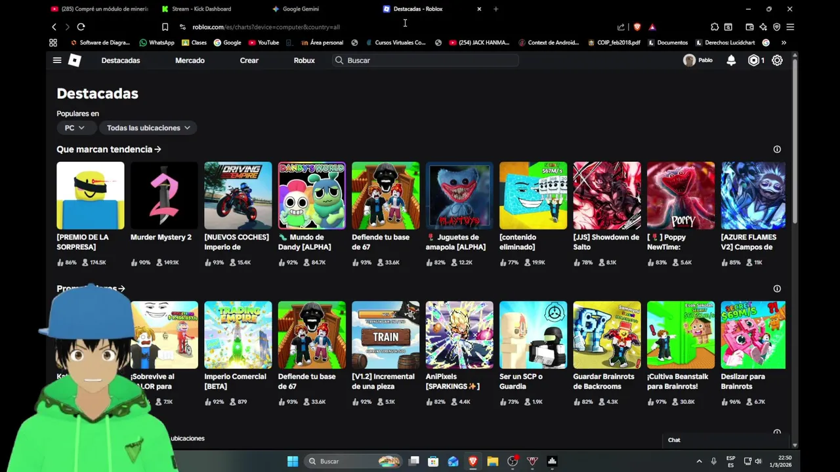Open Trading Empire game thumbnail
Viewport: 840px width, 472px height.
tap(238, 335)
